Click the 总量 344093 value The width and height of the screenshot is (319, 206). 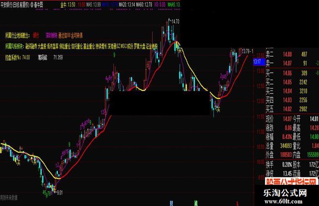pos(286,146)
